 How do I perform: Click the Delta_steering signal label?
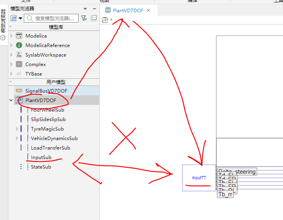(x=237, y=171)
